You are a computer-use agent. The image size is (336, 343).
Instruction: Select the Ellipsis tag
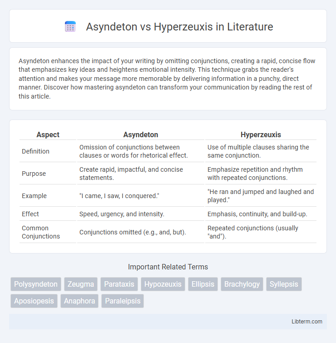pos(203,284)
